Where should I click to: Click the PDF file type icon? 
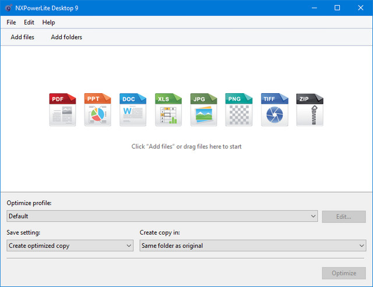pos(62,109)
